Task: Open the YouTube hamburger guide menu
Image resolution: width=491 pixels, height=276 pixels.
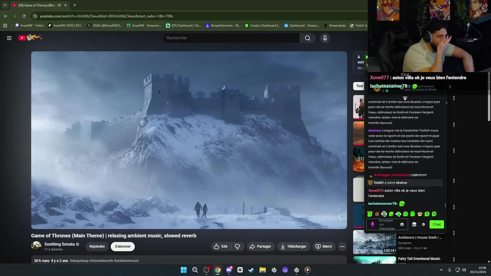Action: (9, 38)
